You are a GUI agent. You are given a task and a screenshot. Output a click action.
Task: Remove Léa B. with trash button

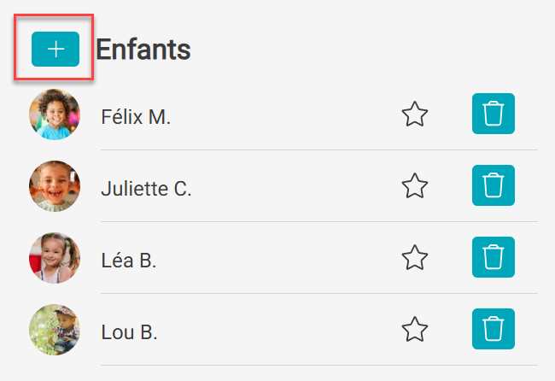pyautogui.click(x=493, y=257)
